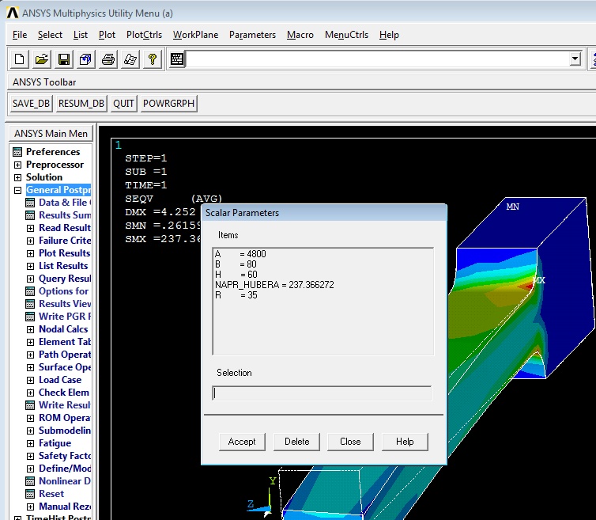Click the Save floppy disk icon
This screenshot has width=596, height=520.
click(63, 59)
